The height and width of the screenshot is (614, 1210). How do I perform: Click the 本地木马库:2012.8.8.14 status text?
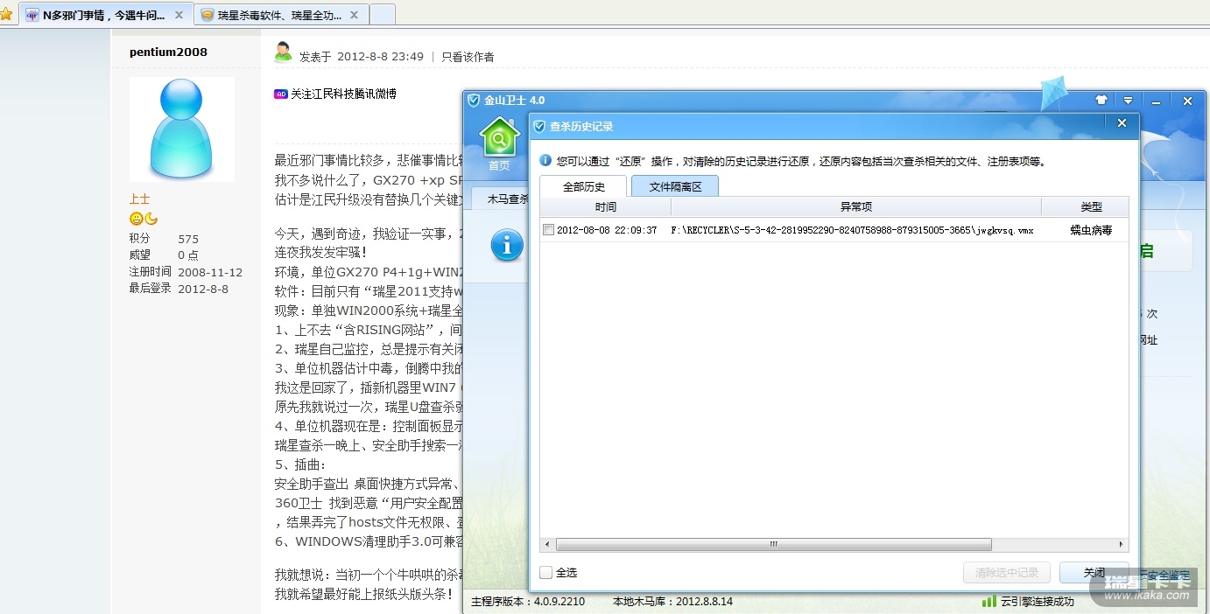672,602
